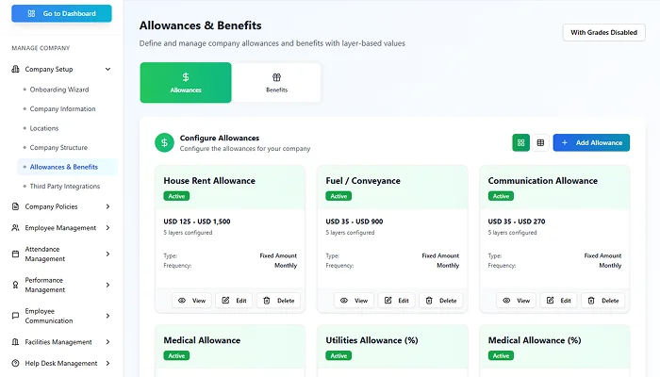Expand the Attendance Management chevron
This screenshot has width=660, height=377.
pyautogui.click(x=107, y=254)
